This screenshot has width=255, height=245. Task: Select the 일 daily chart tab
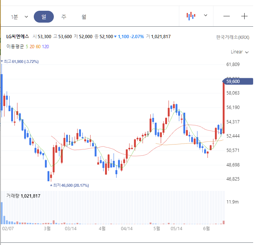[44, 17]
